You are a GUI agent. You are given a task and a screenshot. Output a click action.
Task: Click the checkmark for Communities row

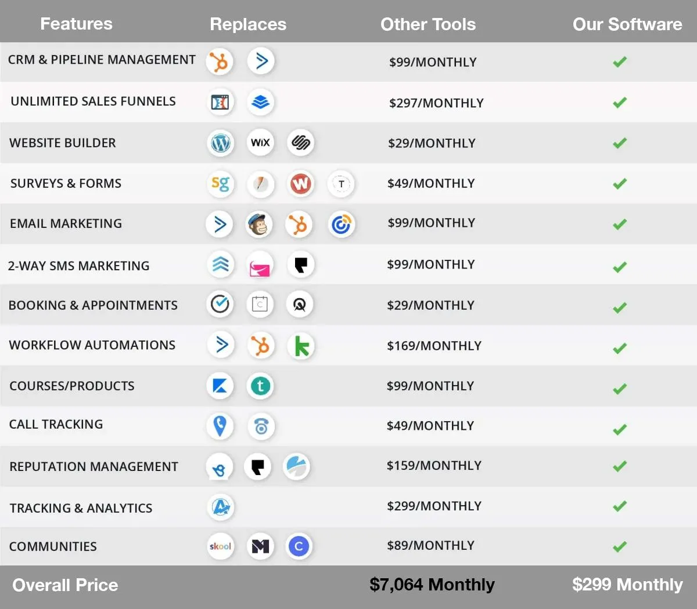pyautogui.click(x=620, y=546)
